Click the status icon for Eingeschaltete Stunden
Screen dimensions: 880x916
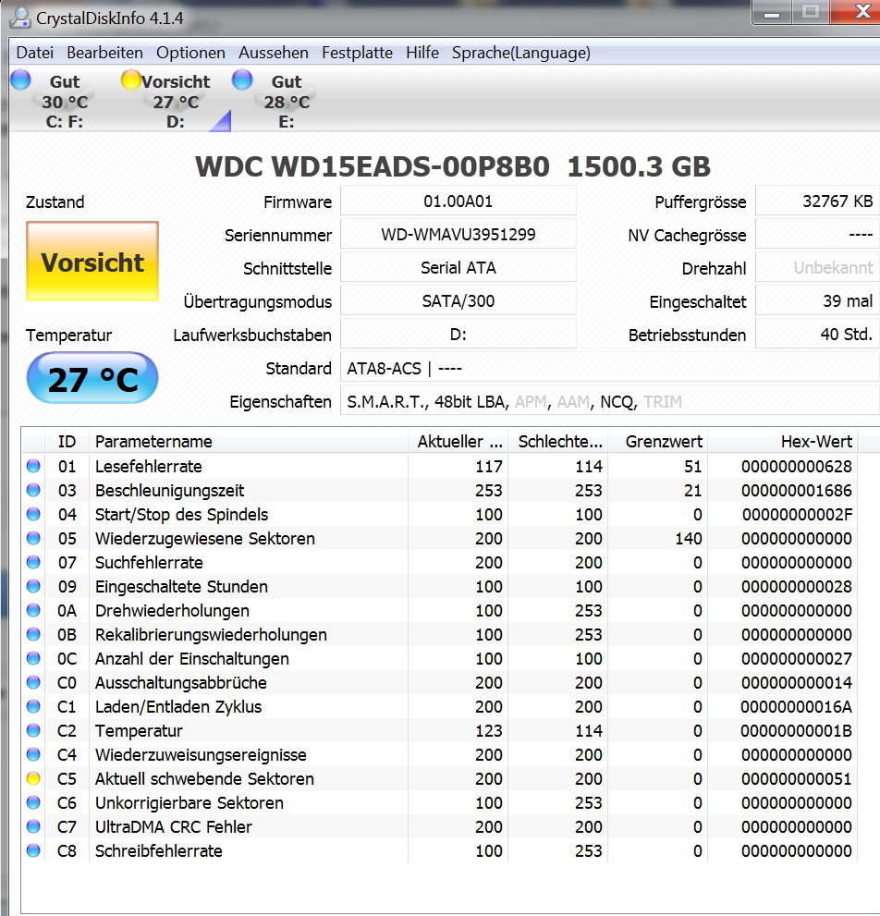[33, 586]
